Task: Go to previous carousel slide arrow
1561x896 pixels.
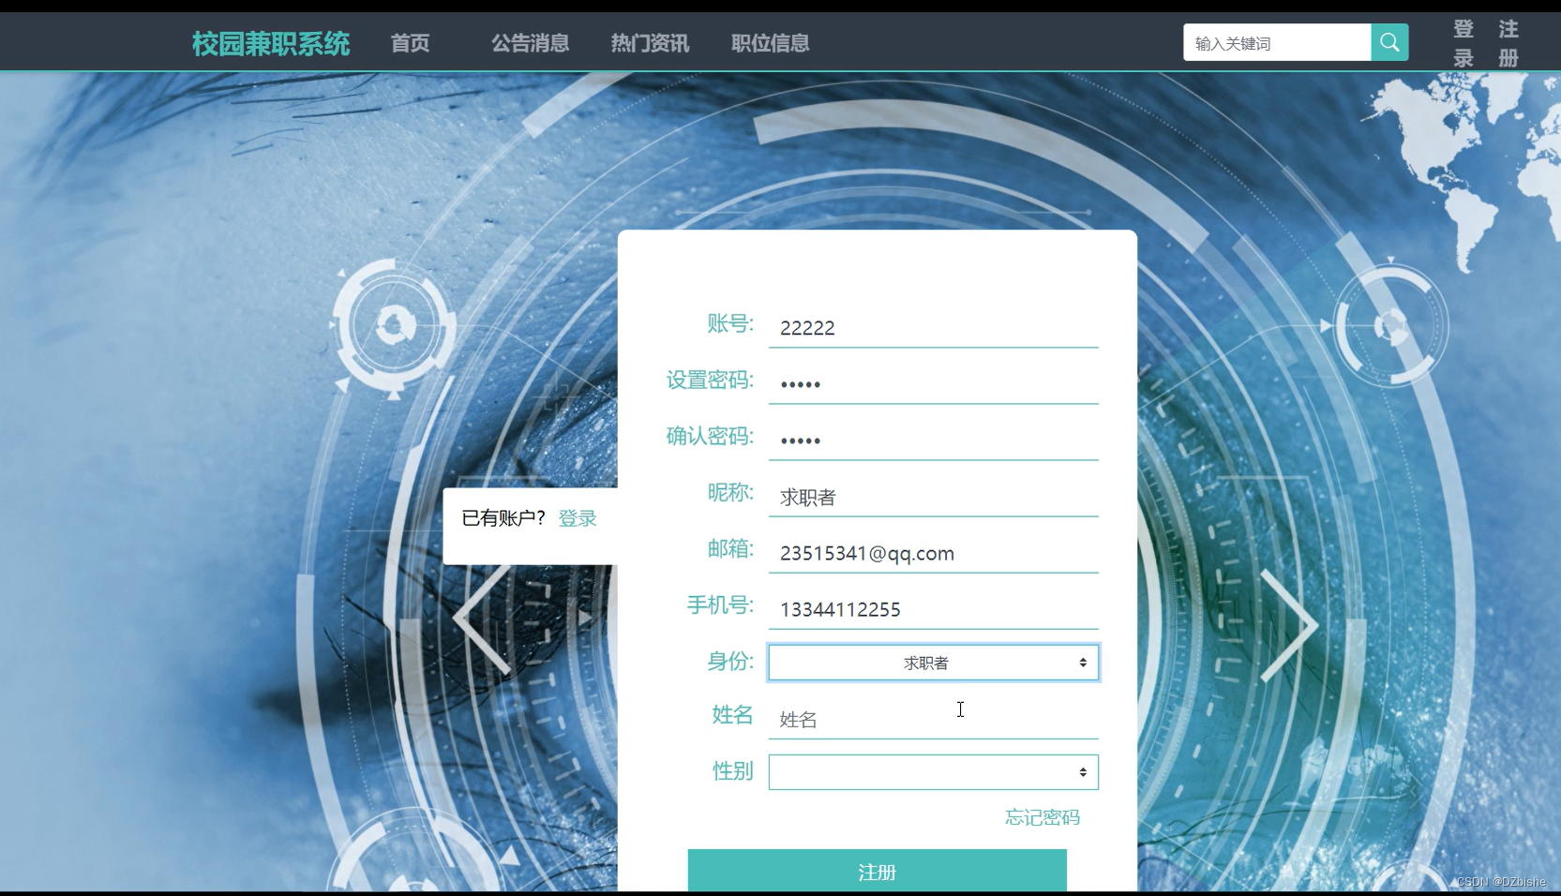Action: [x=482, y=619]
